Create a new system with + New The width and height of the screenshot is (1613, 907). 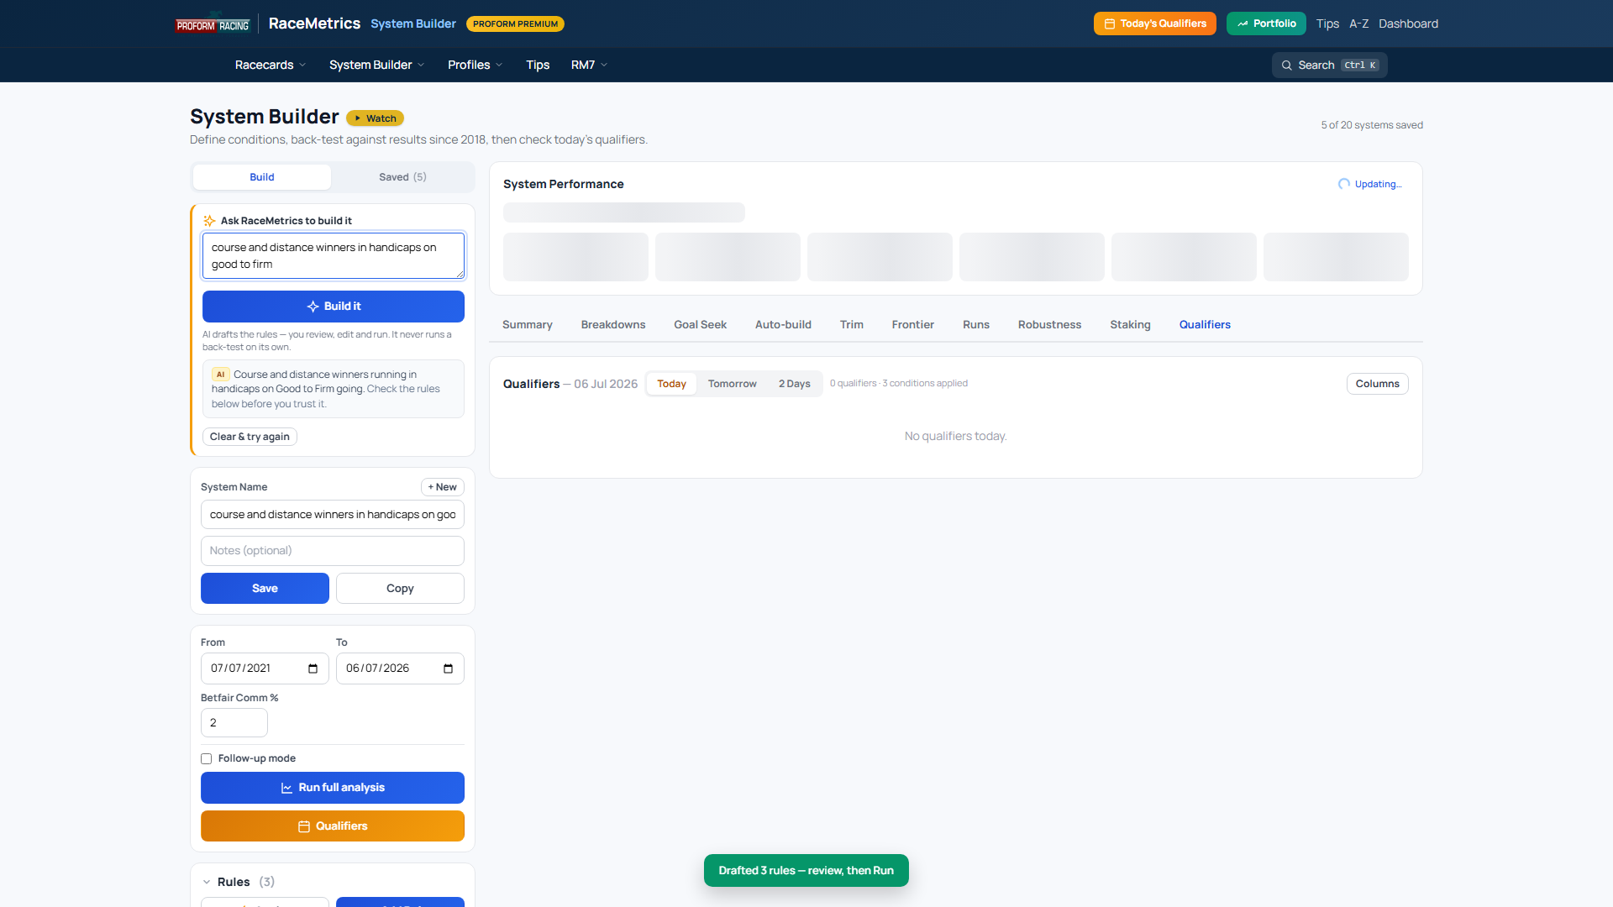[x=442, y=487]
